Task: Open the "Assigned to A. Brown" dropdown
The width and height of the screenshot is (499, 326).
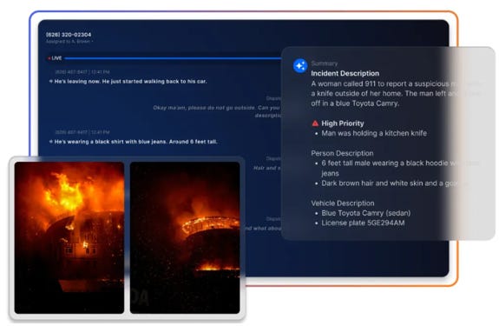Action: coord(69,42)
